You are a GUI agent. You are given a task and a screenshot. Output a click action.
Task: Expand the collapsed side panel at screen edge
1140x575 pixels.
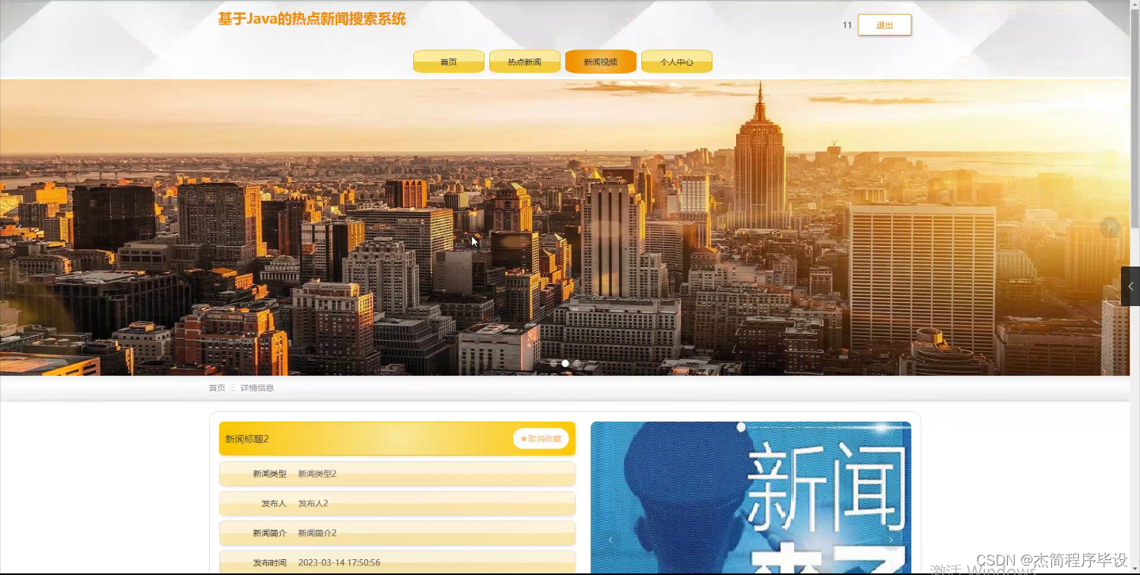pos(1130,286)
